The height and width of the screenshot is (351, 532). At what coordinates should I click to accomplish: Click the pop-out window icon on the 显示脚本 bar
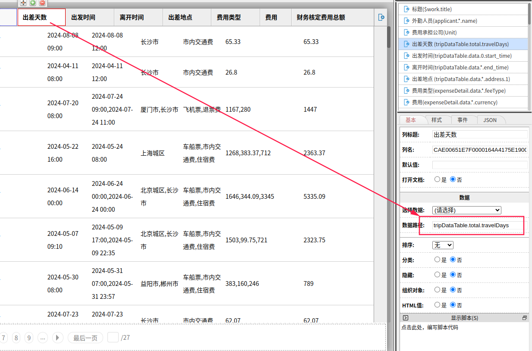pyautogui.click(x=524, y=318)
